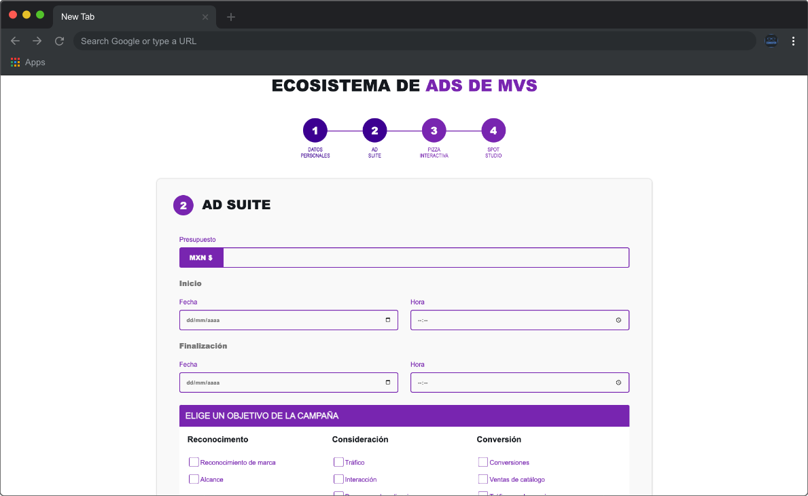Go forward with the browser arrow

(x=37, y=41)
